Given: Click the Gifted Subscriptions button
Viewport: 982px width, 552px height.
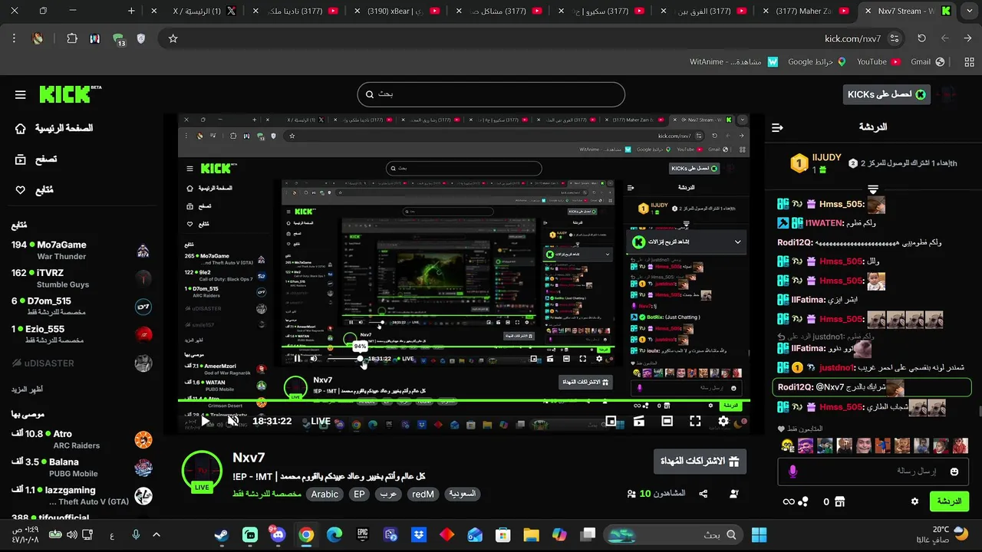Looking at the screenshot, I should point(700,462).
